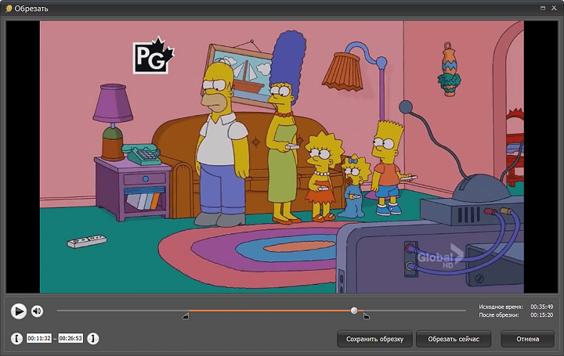
Task: Edit start time field 00:11:32
Action: coord(39,339)
